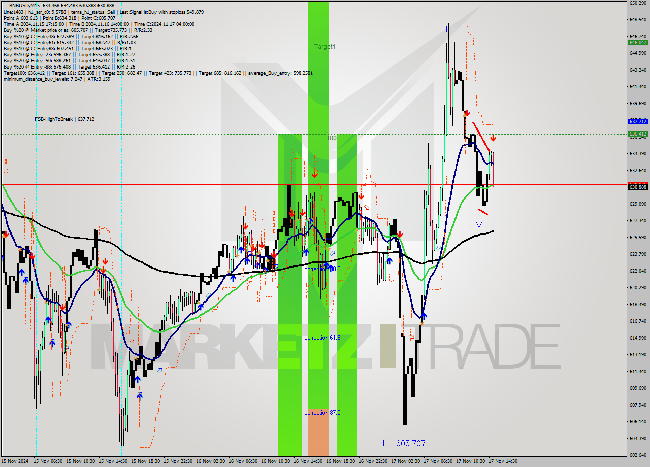Click the '17 Nov 14:30' time label
650x467 pixels.
(503, 461)
